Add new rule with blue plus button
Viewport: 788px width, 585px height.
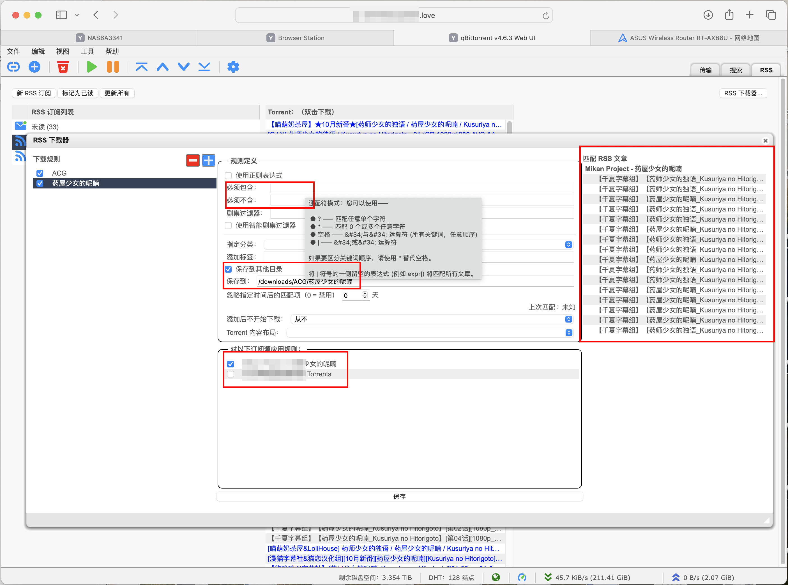(209, 160)
